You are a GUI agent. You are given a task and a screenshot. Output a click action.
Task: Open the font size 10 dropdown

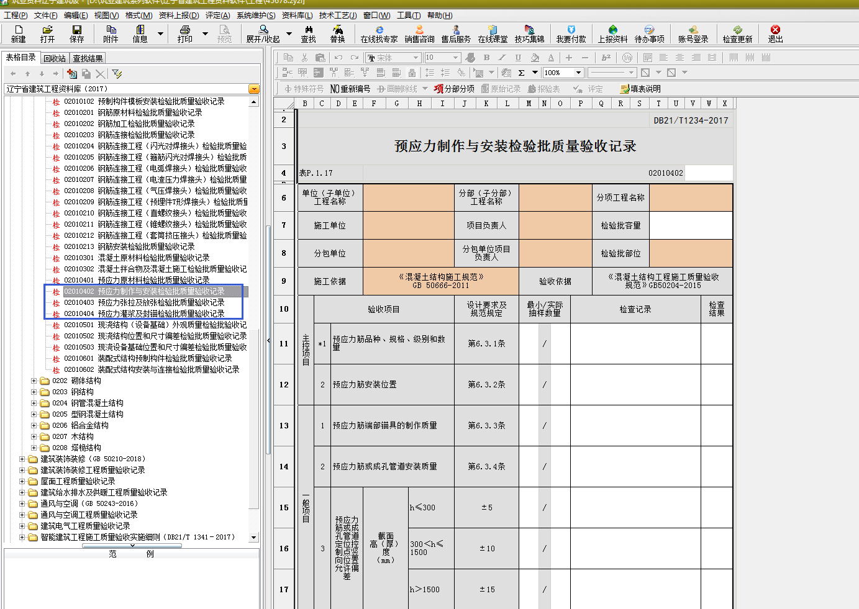click(455, 58)
